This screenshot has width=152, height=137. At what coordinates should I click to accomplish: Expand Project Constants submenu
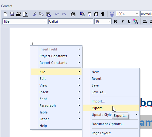(x=56, y=56)
